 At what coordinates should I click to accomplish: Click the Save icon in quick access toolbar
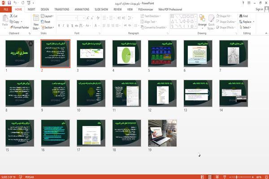[9, 3]
